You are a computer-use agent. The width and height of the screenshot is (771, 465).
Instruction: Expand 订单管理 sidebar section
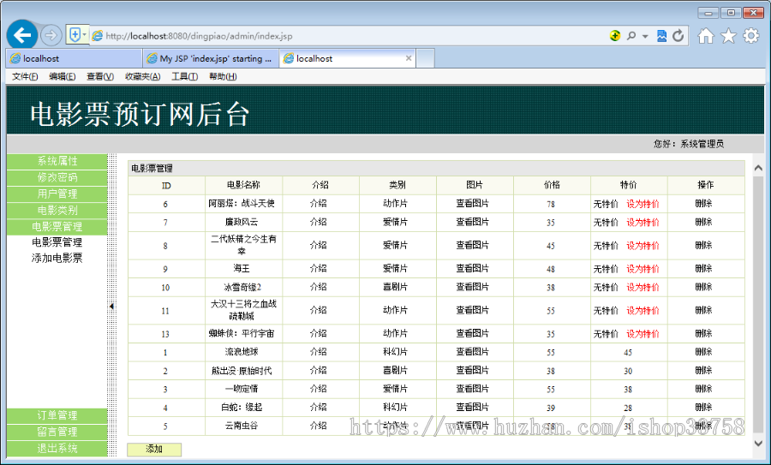[x=57, y=415]
